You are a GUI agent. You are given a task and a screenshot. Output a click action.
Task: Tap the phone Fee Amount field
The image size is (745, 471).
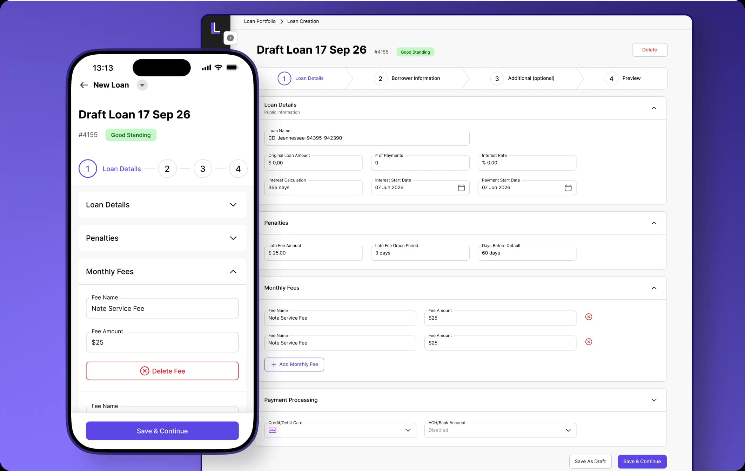tap(162, 342)
